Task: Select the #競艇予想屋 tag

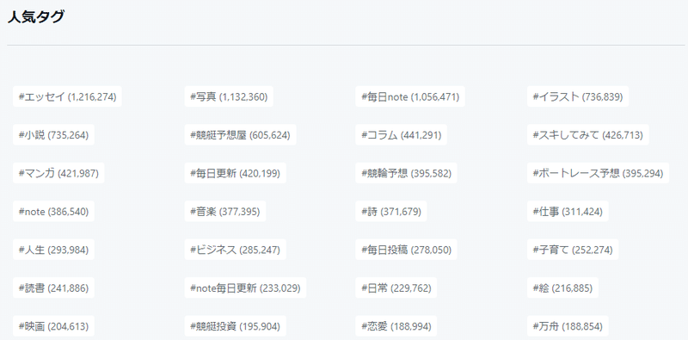Action: coord(240,135)
